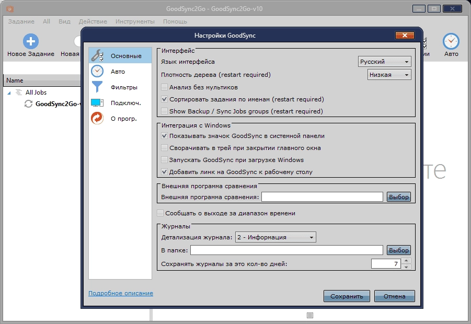Select the GoodSync2Go job in the tree
The width and height of the screenshot is (471, 324).
[58, 104]
